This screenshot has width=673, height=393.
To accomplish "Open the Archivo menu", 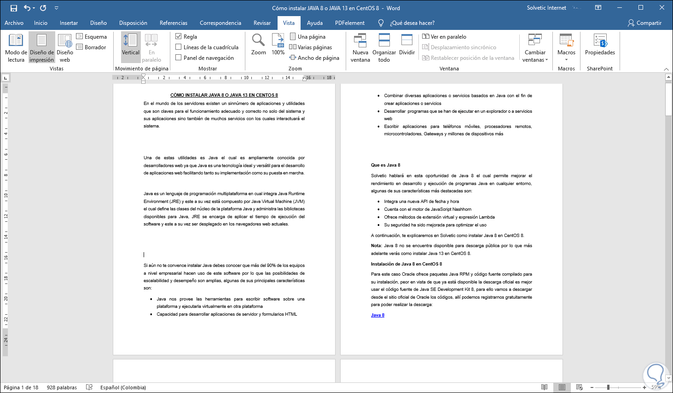I will click(14, 23).
